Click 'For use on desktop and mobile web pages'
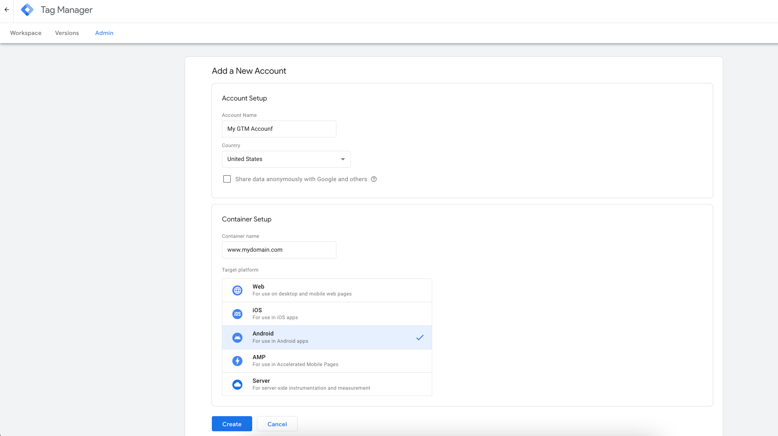 click(302, 294)
